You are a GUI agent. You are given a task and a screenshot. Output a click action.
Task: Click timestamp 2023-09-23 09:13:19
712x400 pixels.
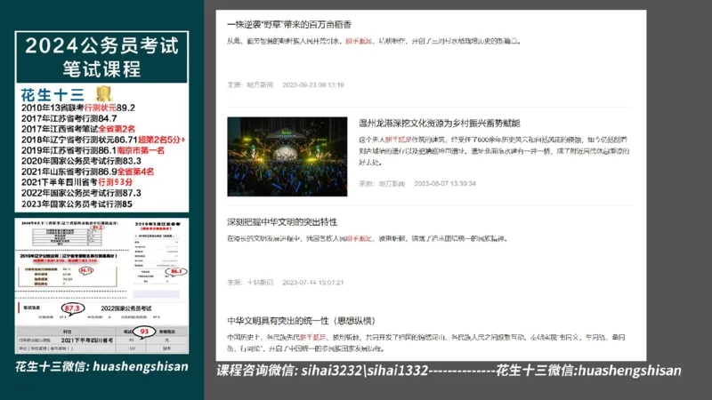pyautogui.click(x=313, y=84)
